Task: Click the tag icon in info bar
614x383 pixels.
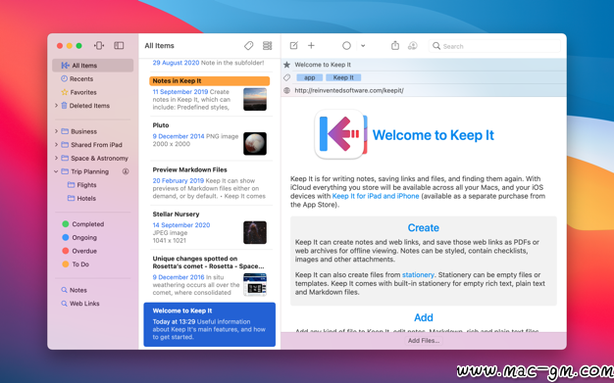Action: click(286, 77)
